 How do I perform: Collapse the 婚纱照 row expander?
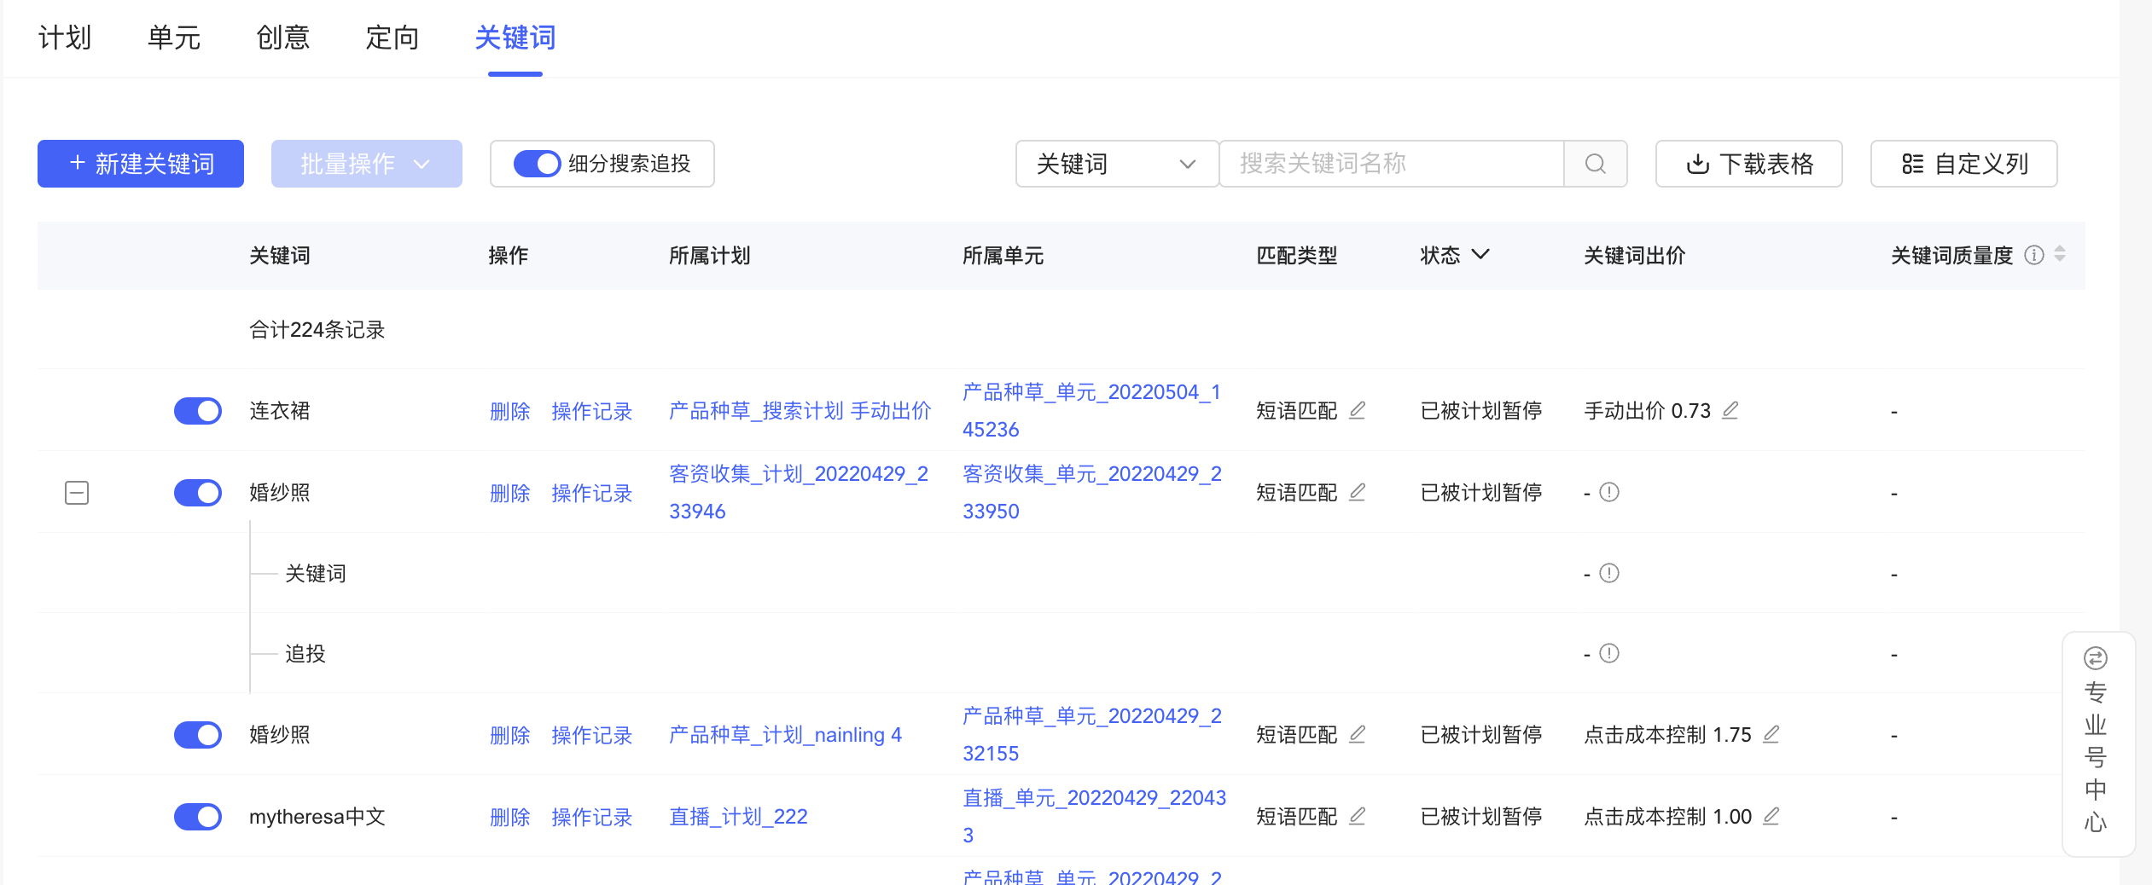[76, 492]
